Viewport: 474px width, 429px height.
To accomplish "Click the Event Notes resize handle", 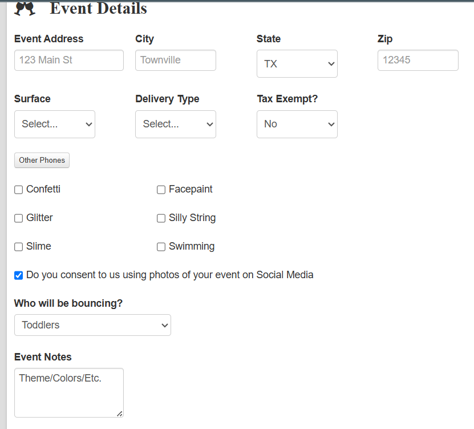I will tap(120, 414).
